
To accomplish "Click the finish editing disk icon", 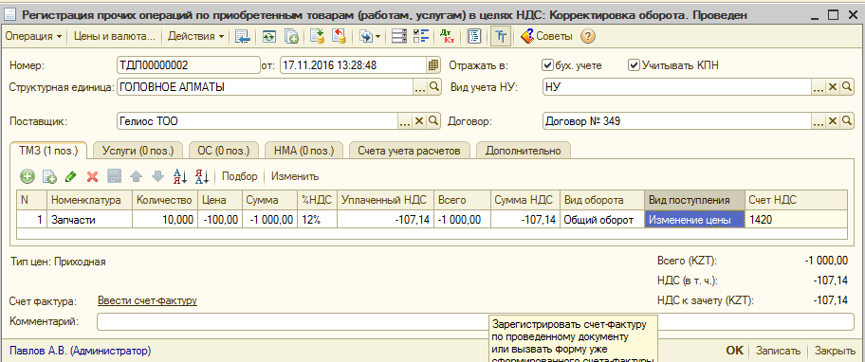I will 114,177.
